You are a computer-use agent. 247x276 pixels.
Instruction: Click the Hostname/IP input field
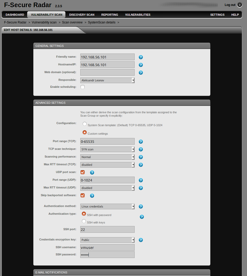click(x=107, y=65)
